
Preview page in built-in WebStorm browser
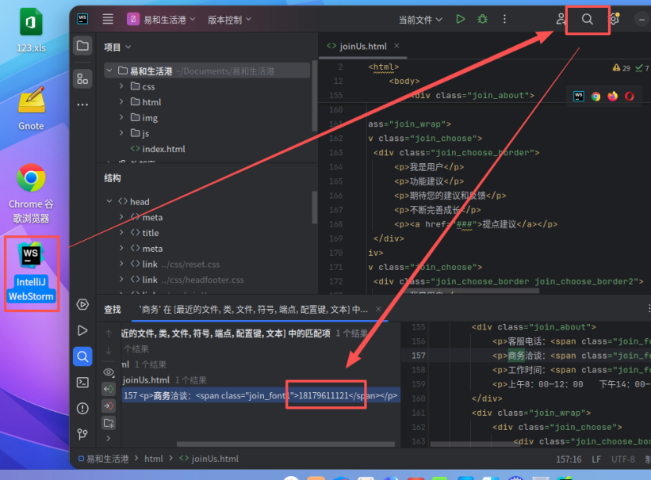coord(579,97)
